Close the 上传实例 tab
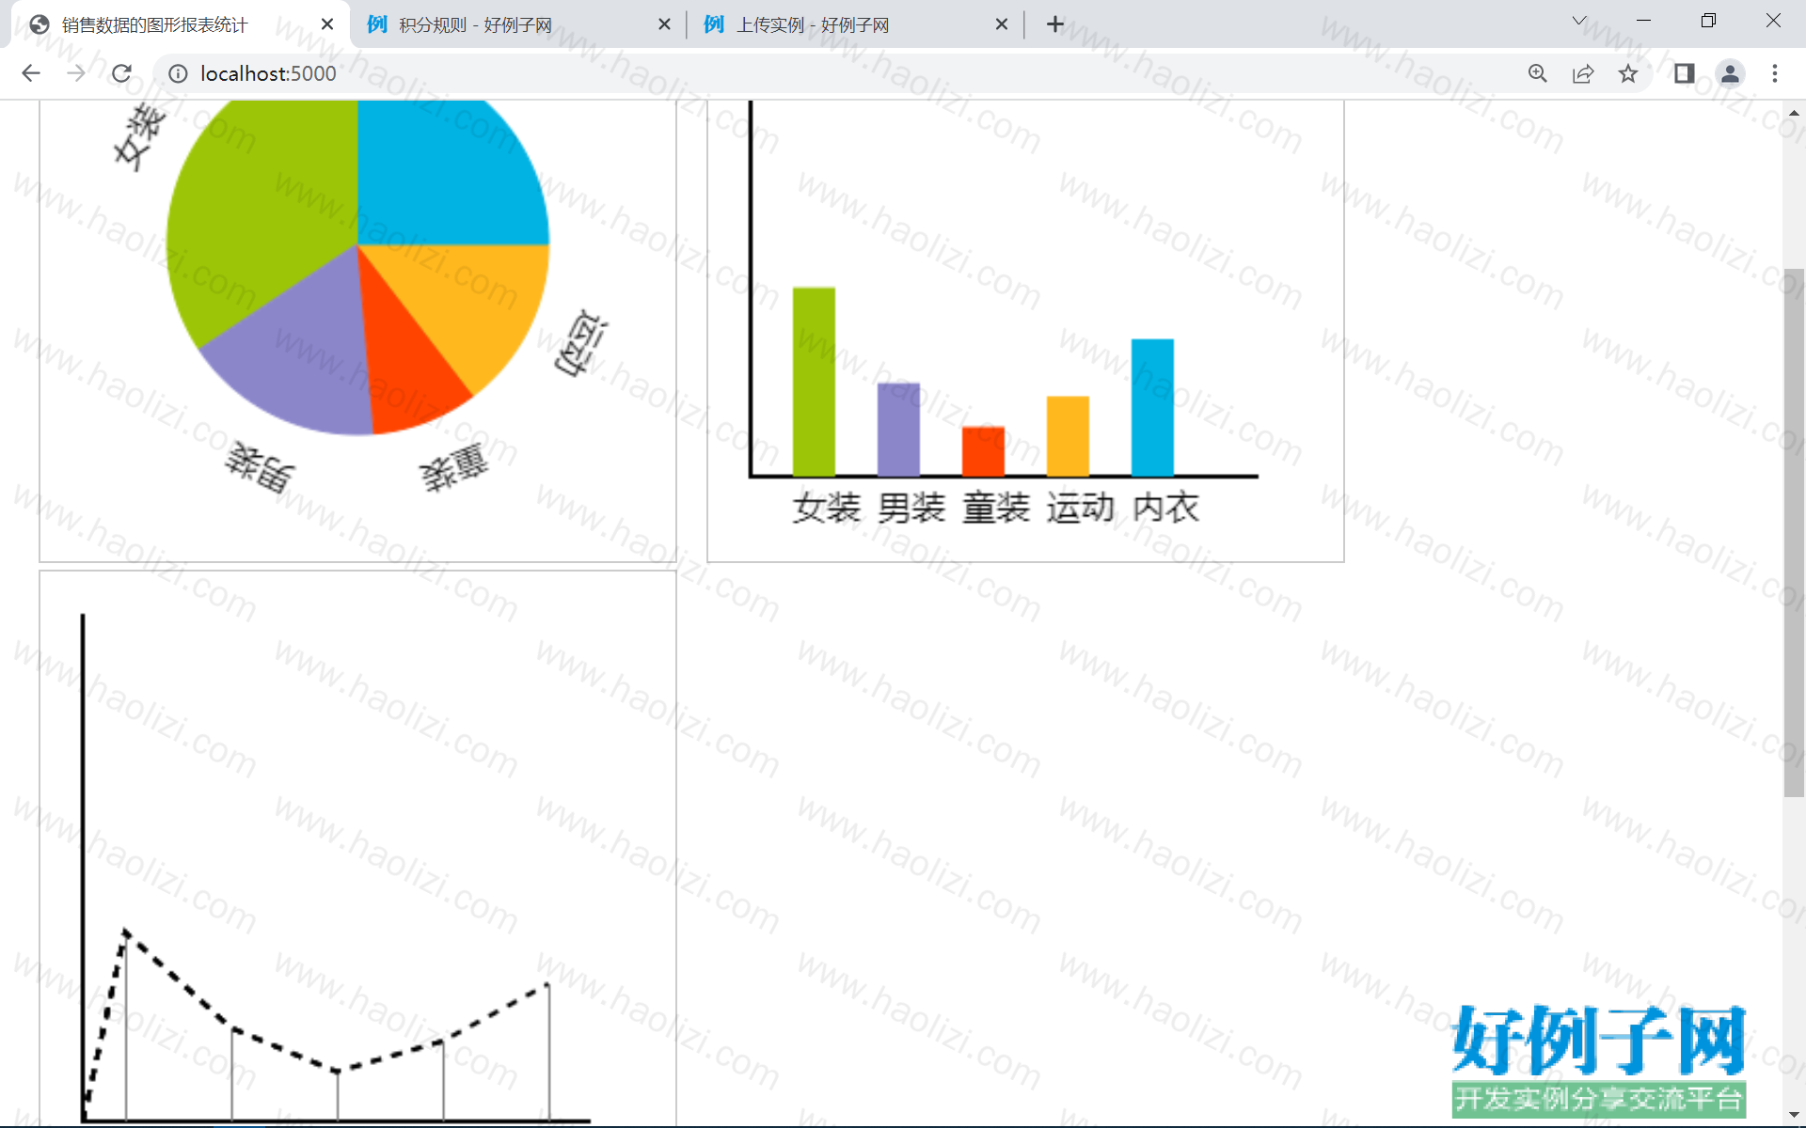Viewport: 1806px width, 1128px height. pos(1002,24)
